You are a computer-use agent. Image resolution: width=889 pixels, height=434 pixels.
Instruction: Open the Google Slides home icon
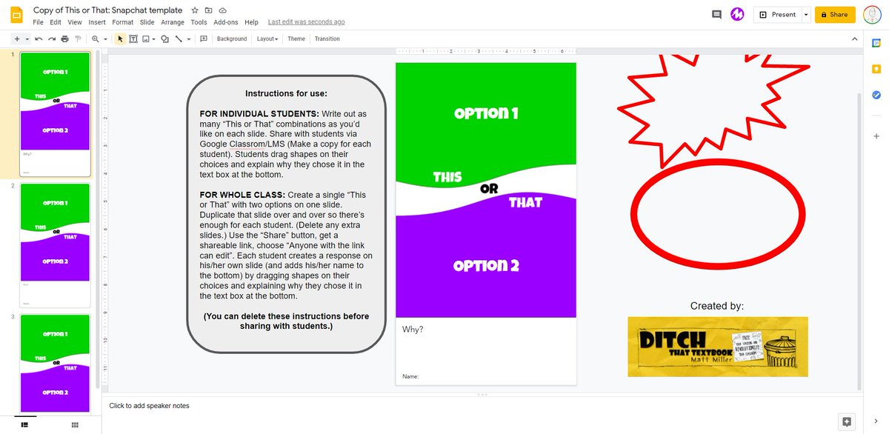(17, 14)
